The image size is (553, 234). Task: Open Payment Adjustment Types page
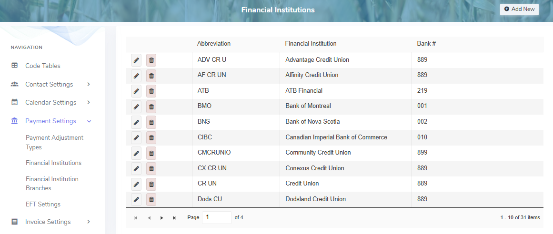[x=54, y=142]
